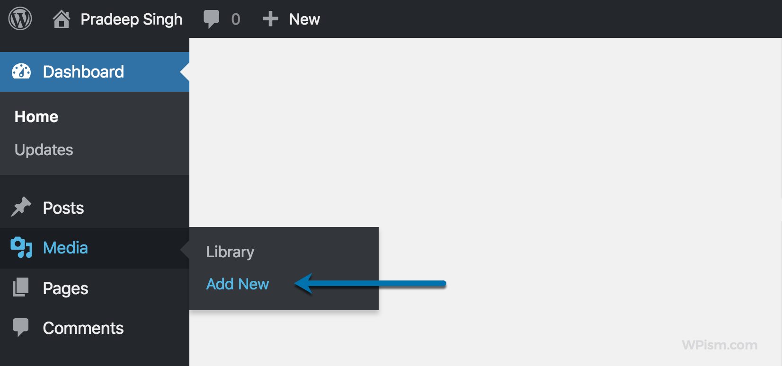
Task: Expand the Pages sidebar entry
Action: (65, 288)
